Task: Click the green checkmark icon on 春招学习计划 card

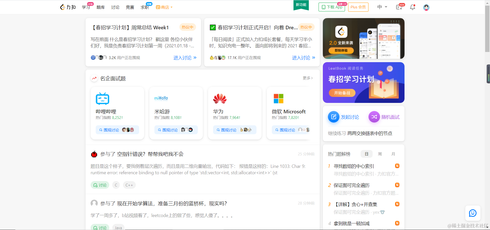Action: click(213, 27)
